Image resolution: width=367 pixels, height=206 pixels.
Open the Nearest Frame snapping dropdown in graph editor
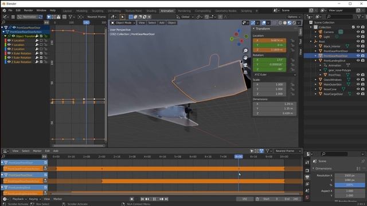[x=96, y=17]
